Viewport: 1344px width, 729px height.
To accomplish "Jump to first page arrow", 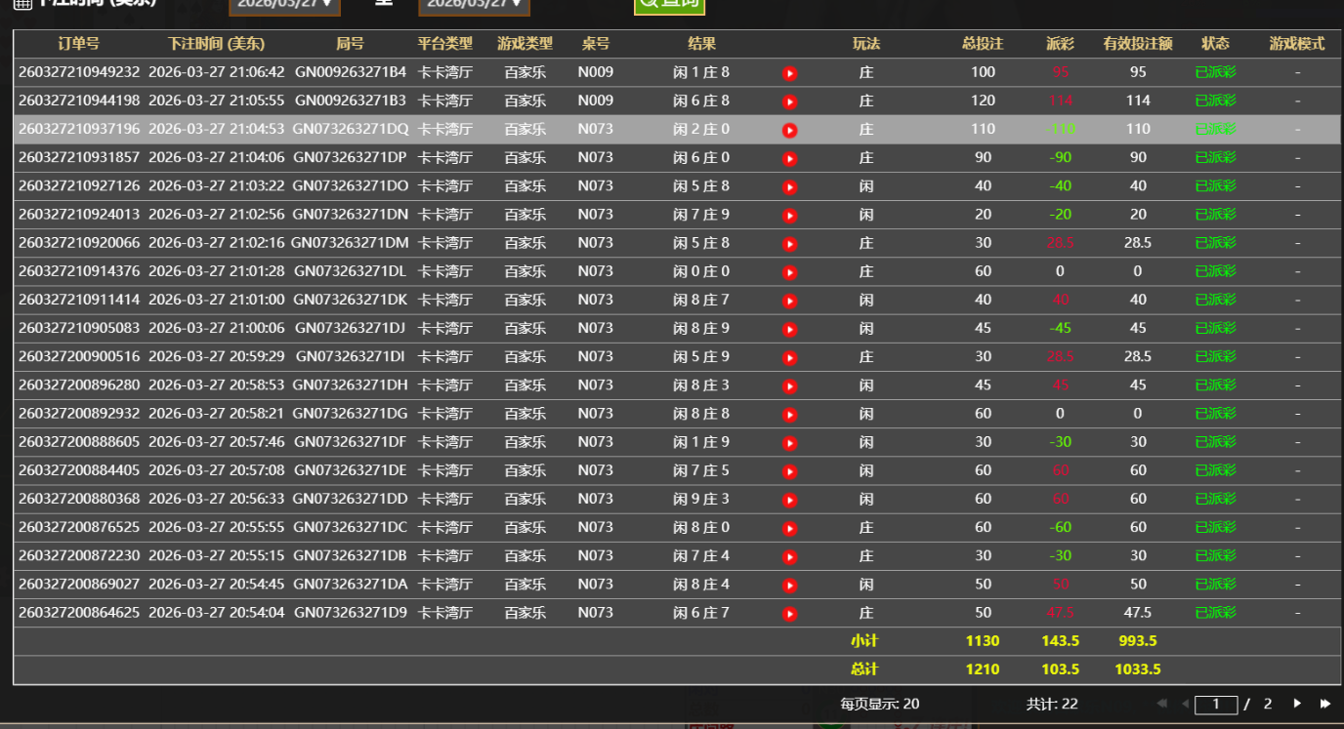I will [1161, 704].
